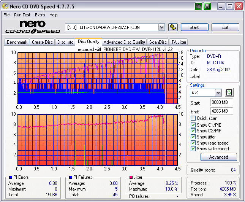Click the green refresh speed icon in Settings
This screenshot has width=245, height=202.
(229, 92)
